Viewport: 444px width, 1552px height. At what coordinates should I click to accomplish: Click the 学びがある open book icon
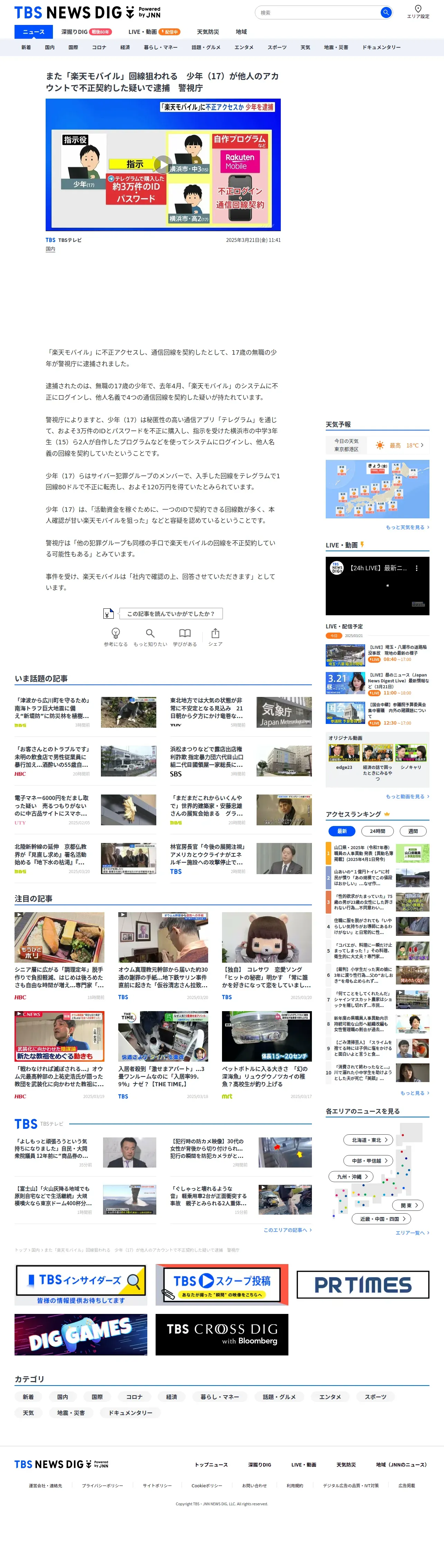[185, 633]
